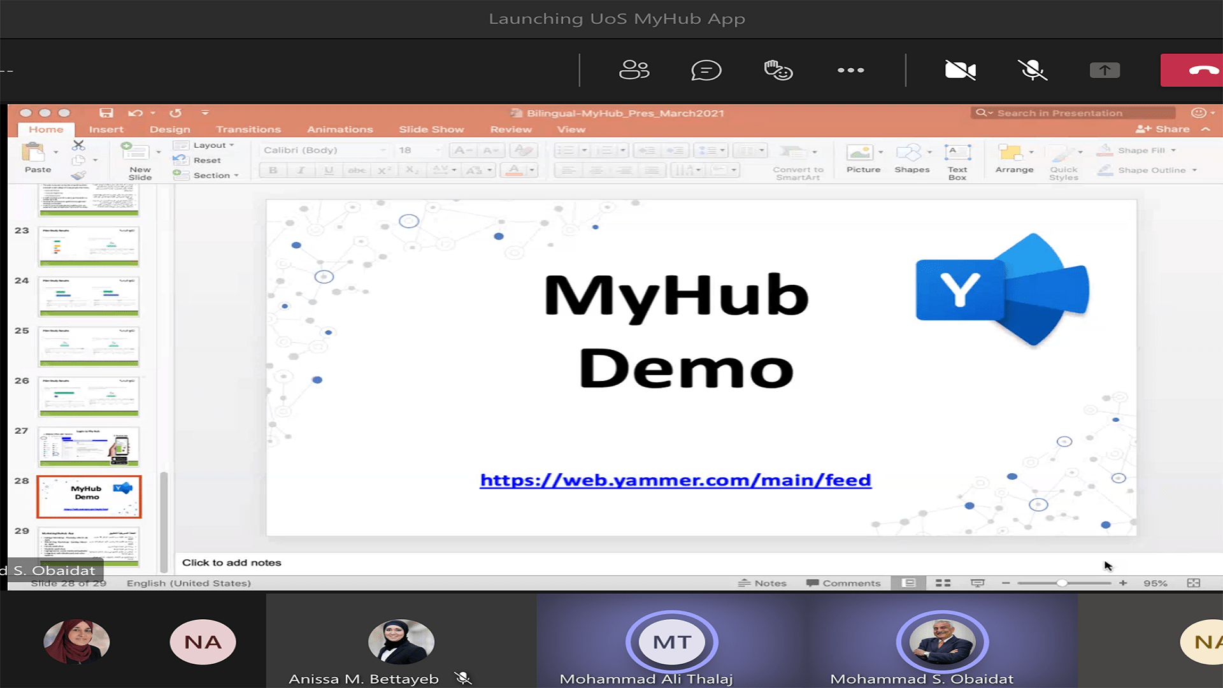Click the Save icon in PowerPoint title bar
This screenshot has width=1223, height=688.
(106, 113)
